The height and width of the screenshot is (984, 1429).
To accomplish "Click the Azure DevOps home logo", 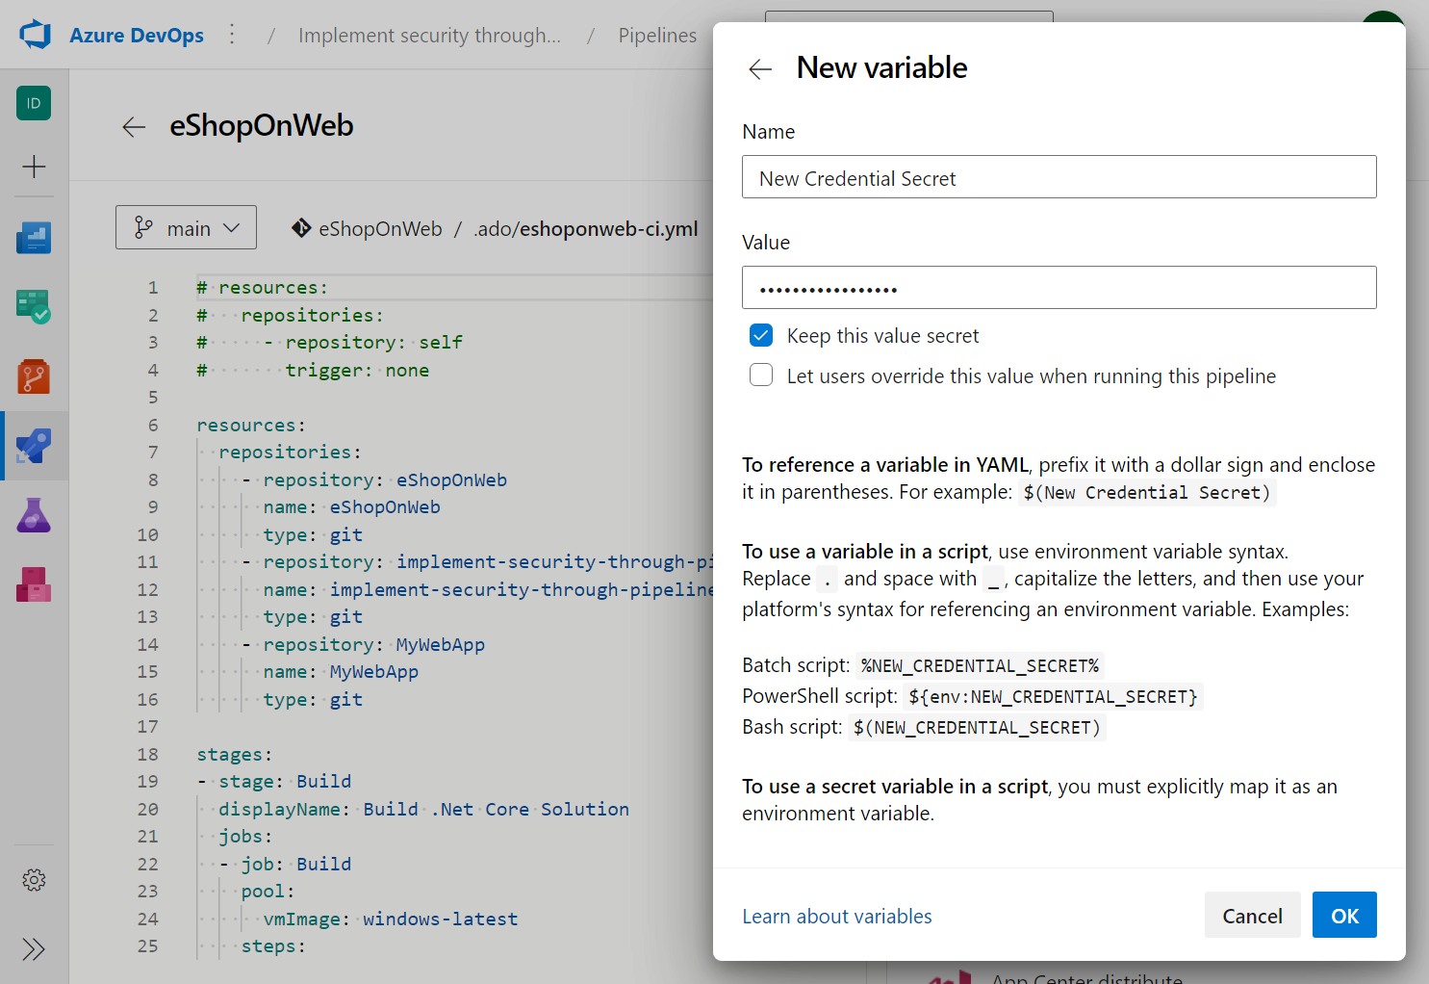I will [x=35, y=34].
